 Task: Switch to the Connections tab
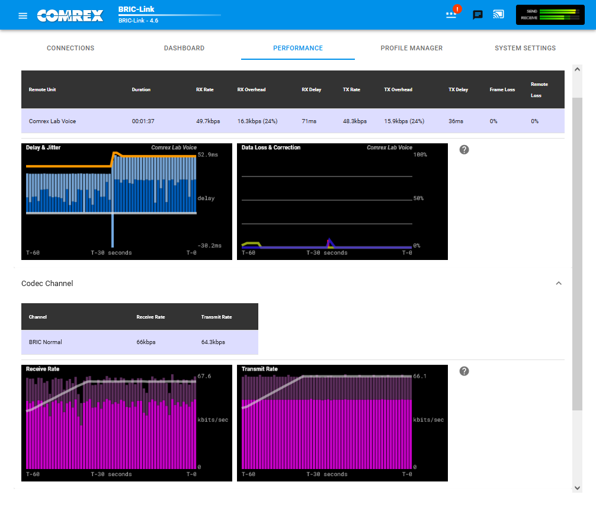tap(71, 48)
